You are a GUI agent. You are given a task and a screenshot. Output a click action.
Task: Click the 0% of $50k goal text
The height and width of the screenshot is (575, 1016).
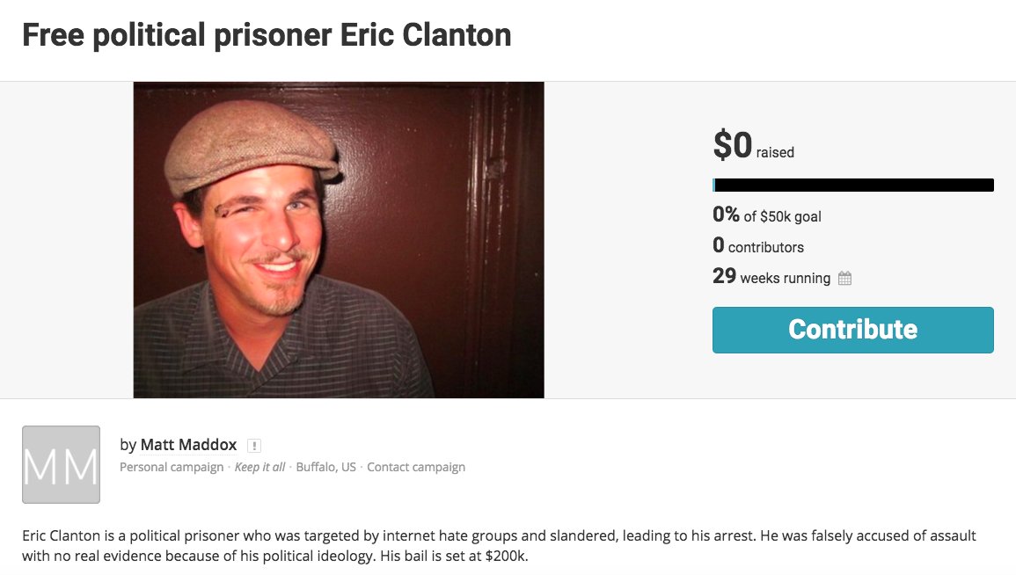pyautogui.click(x=767, y=215)
